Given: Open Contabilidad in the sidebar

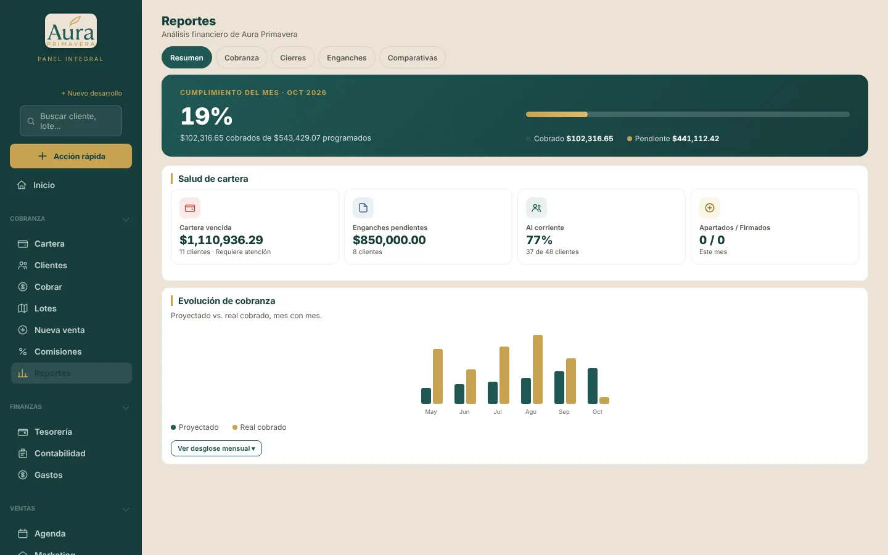Looking at the screenshot, I should tap(71, 453).
